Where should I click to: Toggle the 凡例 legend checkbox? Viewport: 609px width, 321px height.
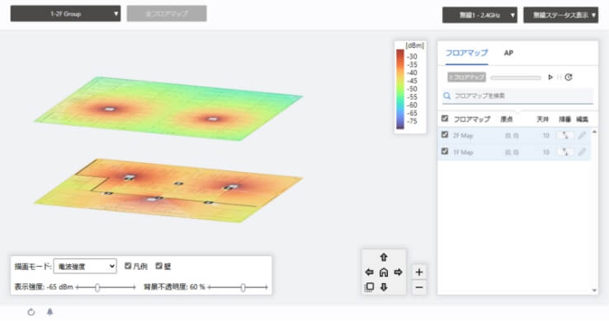[128, 266]
